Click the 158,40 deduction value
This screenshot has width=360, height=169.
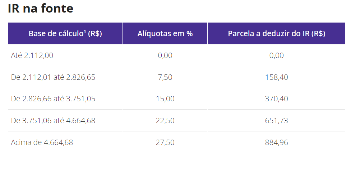point(276,77)
